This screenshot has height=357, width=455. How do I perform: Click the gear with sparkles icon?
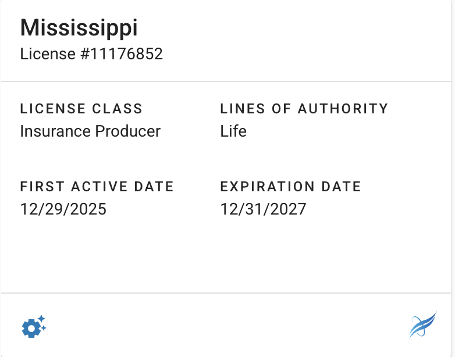(x=33, y=327)
